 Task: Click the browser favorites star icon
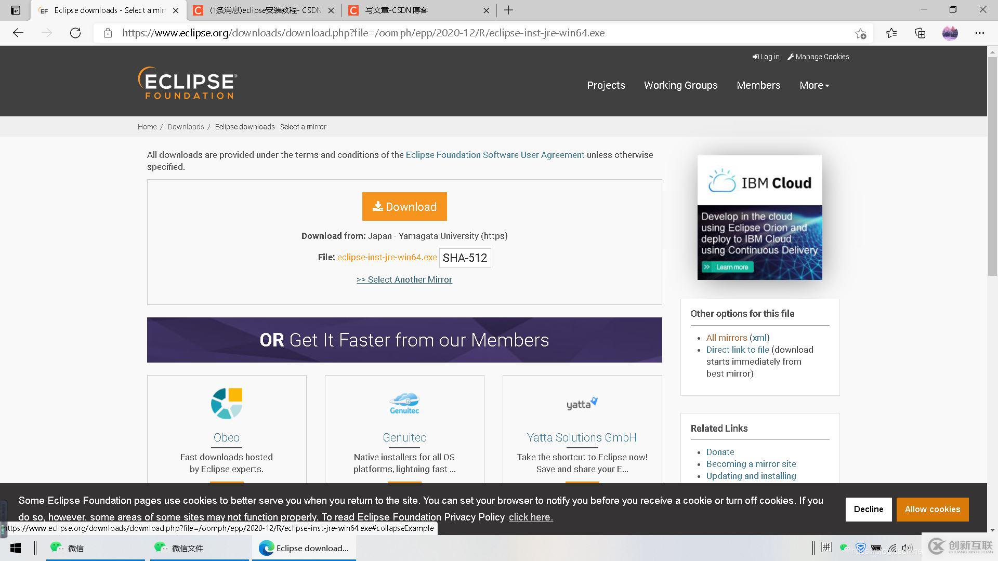pyautogui.click(x=861, y=33)
